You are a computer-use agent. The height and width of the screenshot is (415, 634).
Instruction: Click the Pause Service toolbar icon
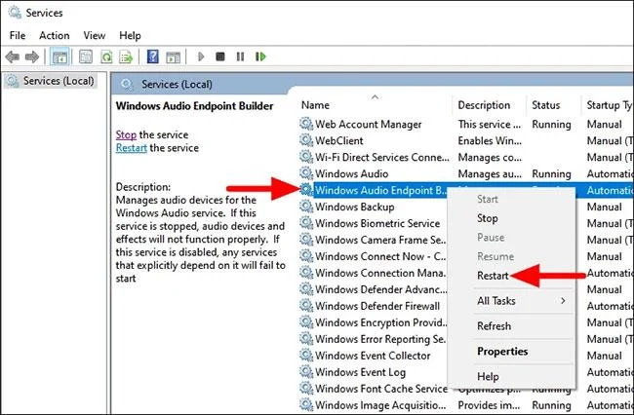coord(240,57)
